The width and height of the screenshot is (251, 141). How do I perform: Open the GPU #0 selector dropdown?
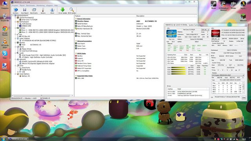point(215,39)
